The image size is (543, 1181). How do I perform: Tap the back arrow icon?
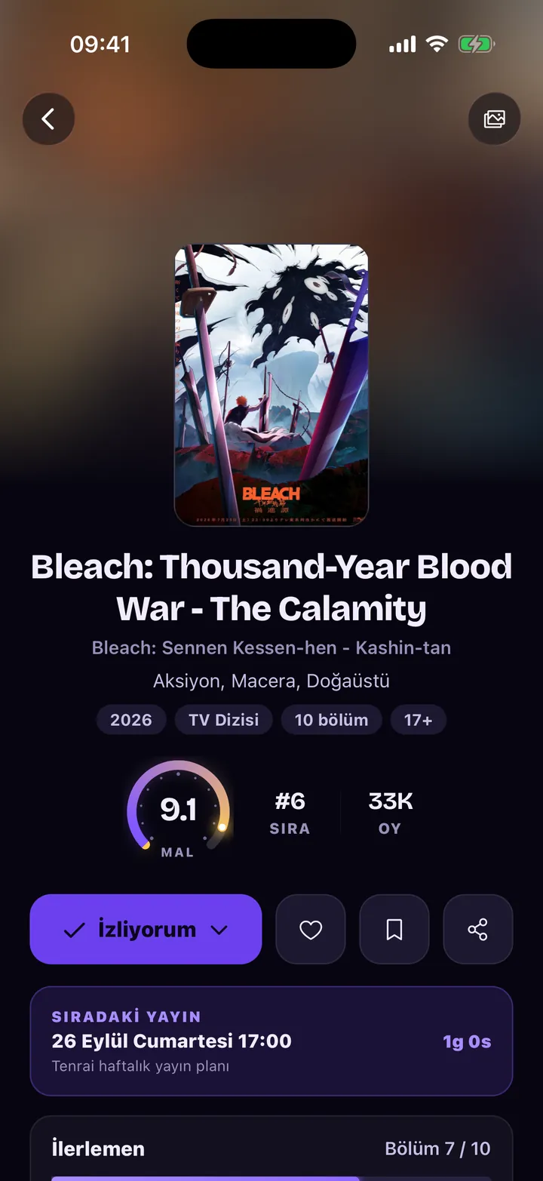point(48,119)
